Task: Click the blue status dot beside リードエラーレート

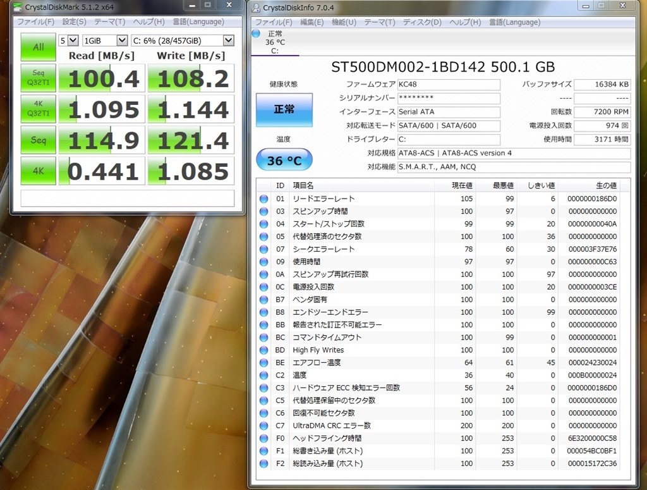Action: tap(263, 199)
